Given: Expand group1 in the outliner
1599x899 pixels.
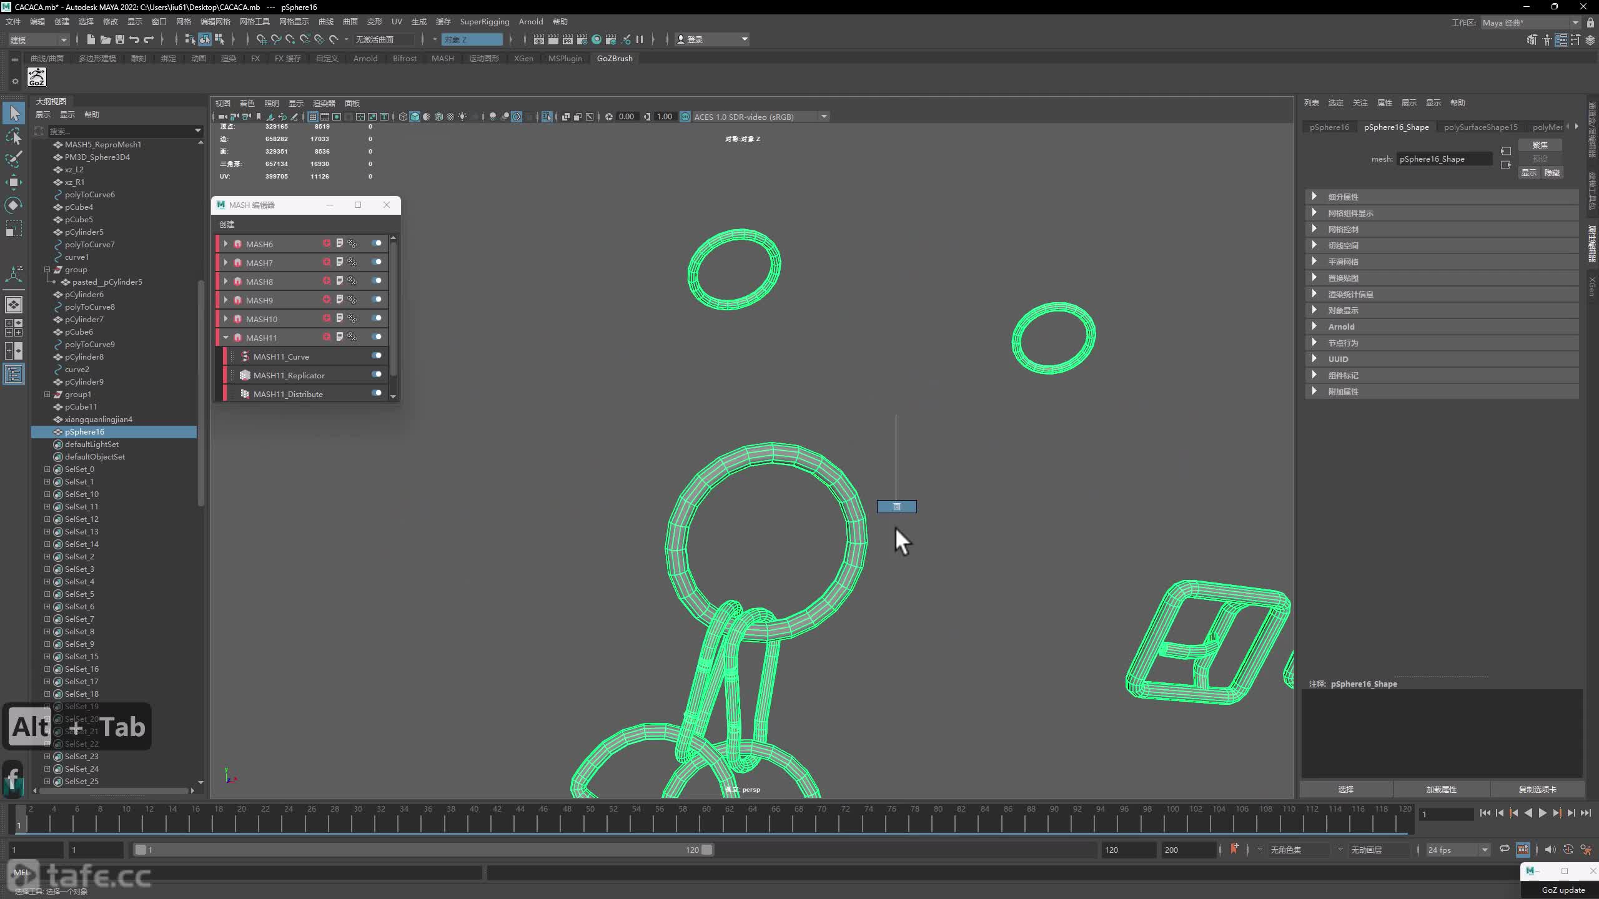Looking at the screenshot, I should tap(47, 394).
